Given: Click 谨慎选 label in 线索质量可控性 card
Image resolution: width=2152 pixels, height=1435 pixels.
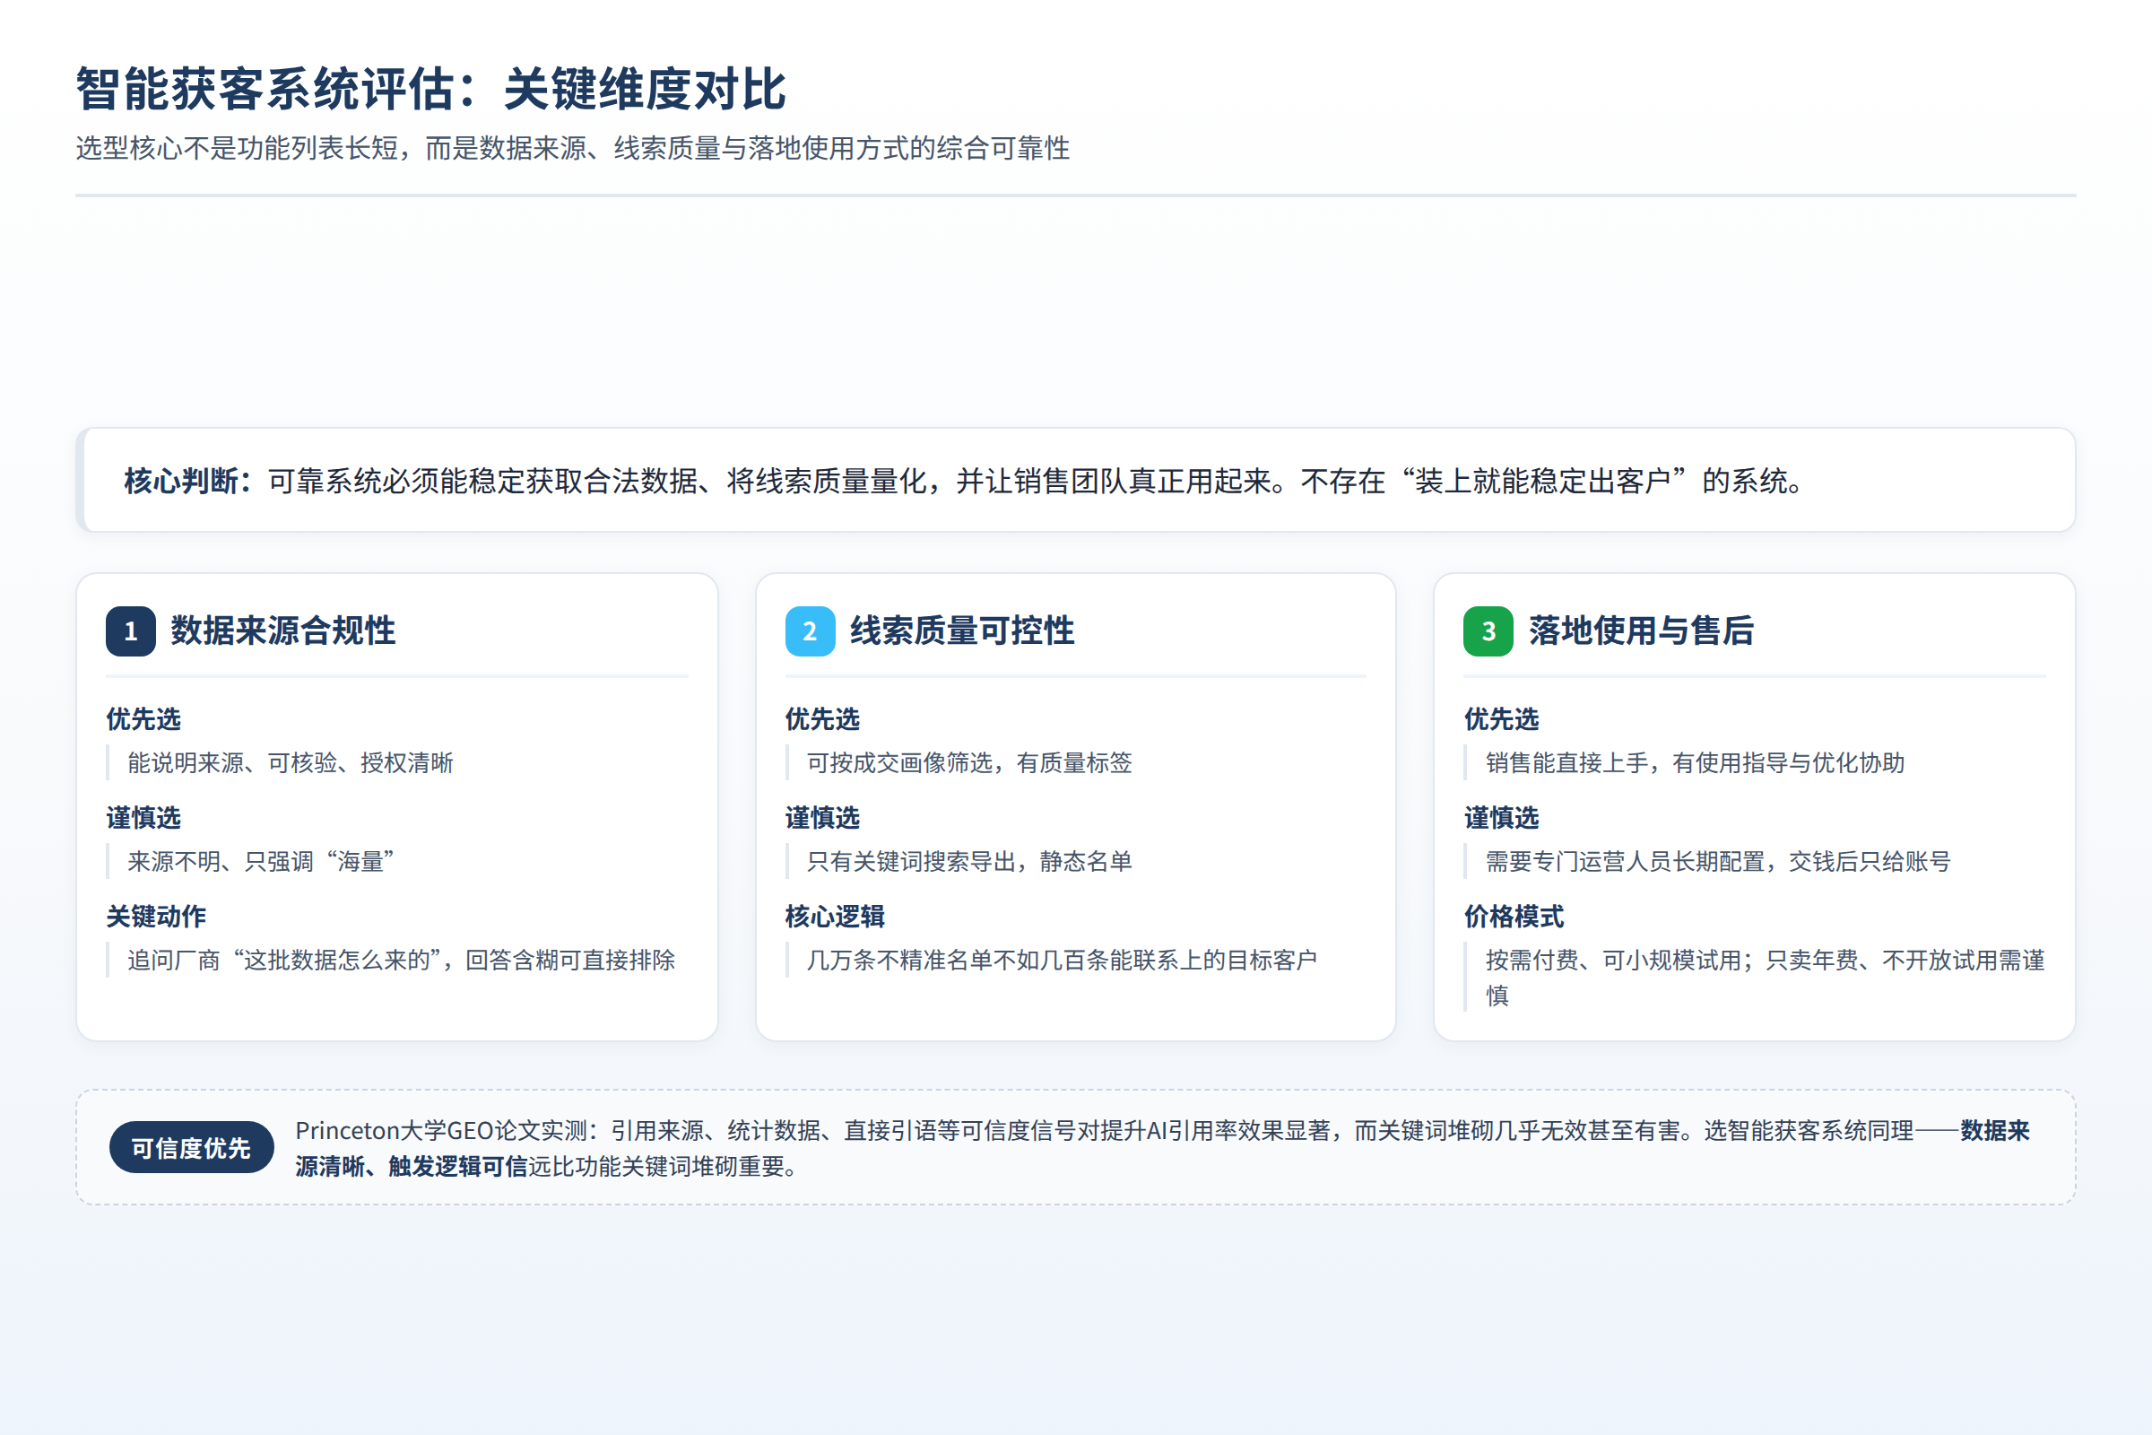Looking at the screenshot, I should coord(822,818).
